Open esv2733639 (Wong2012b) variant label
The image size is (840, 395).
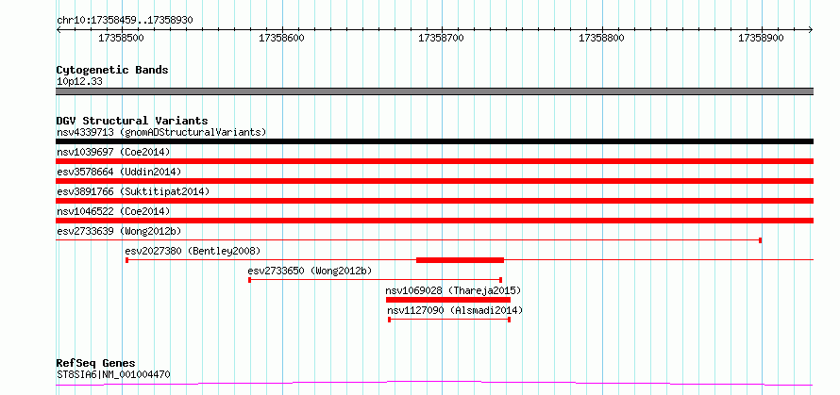point(119,231)
